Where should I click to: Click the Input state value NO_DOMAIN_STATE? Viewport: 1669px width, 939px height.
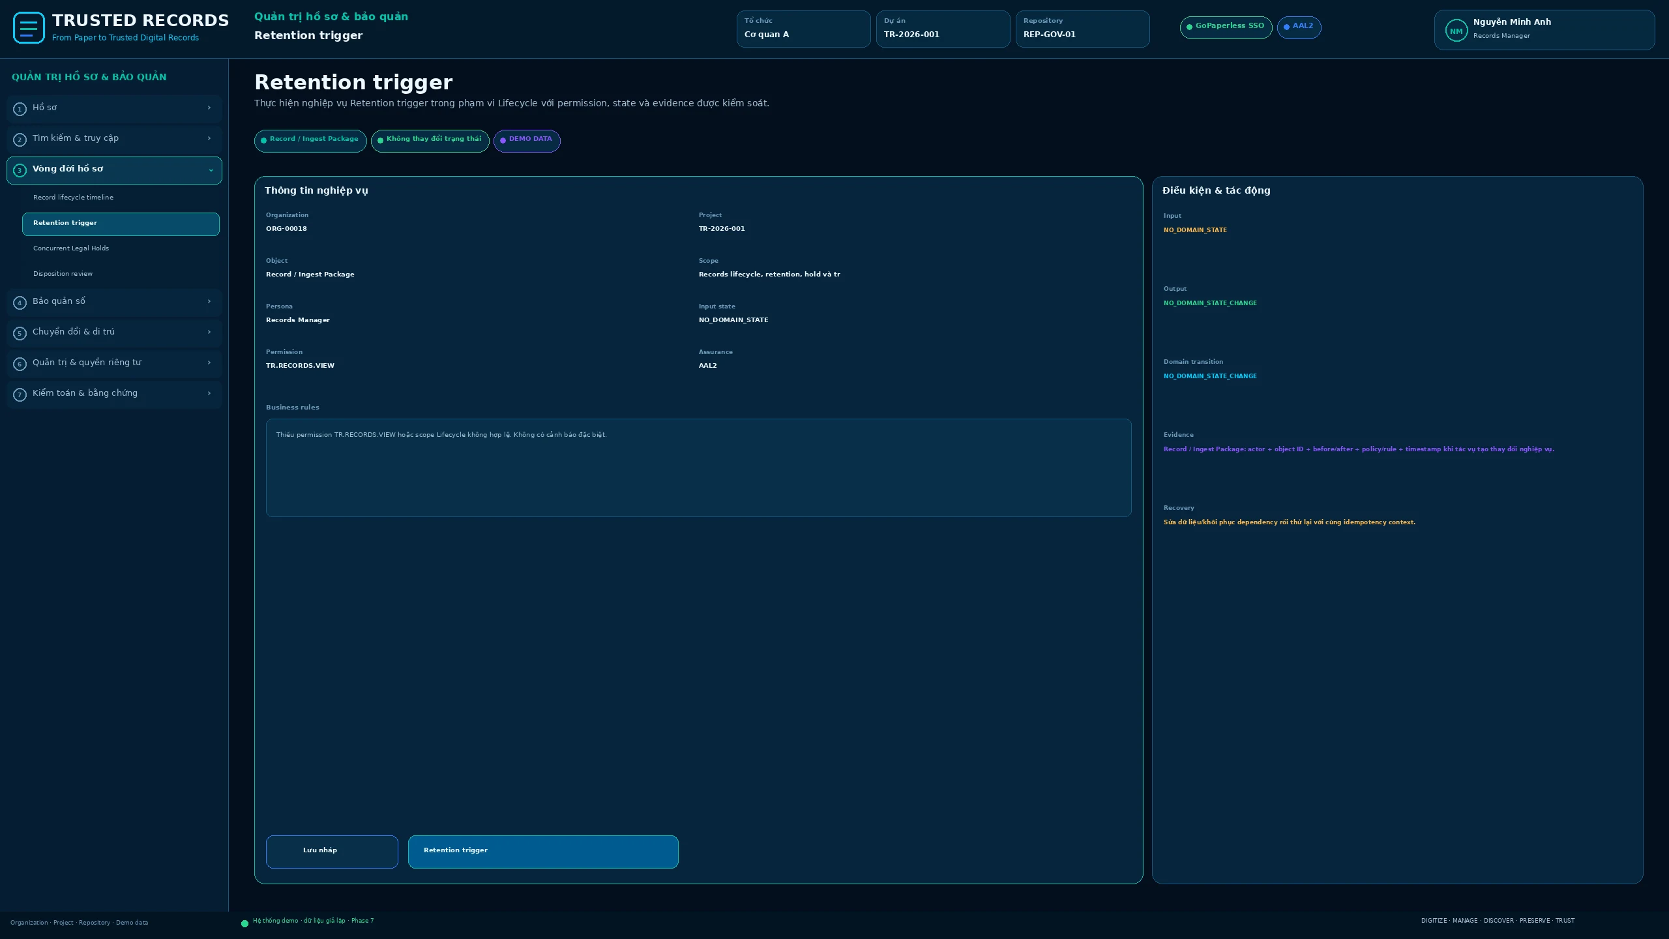click(x=733, y=320)
